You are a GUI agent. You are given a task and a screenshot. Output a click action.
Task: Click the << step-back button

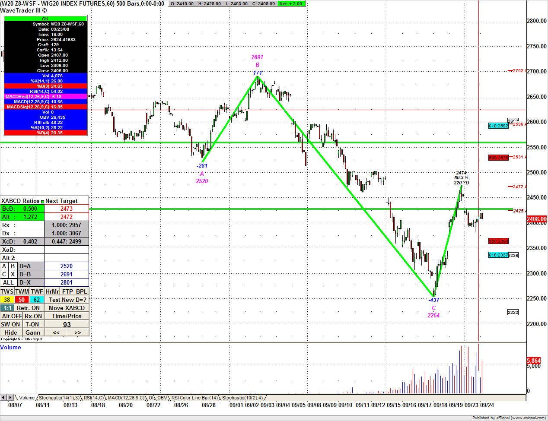(x=56, y=332)
